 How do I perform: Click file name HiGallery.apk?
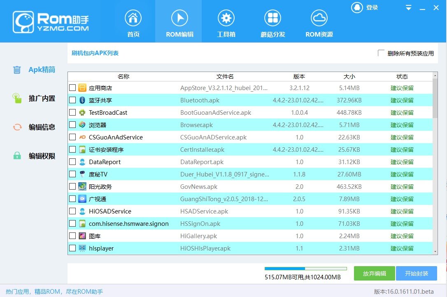click(198, 236)
